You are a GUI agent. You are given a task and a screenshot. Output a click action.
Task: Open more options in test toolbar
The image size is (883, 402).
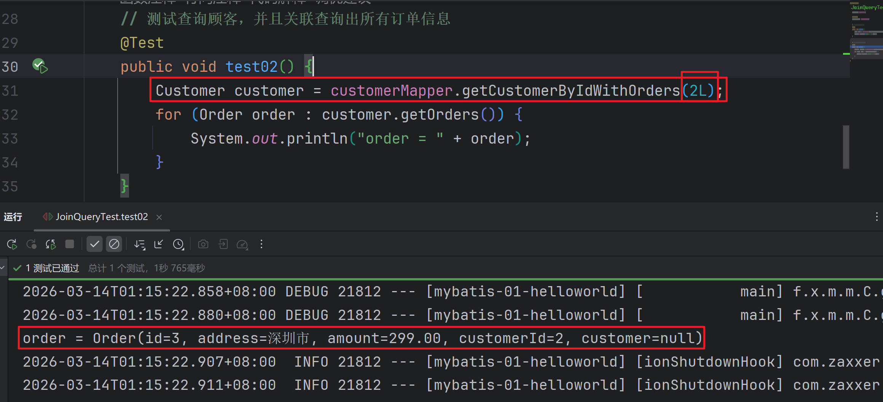click(x=261, y=244)
